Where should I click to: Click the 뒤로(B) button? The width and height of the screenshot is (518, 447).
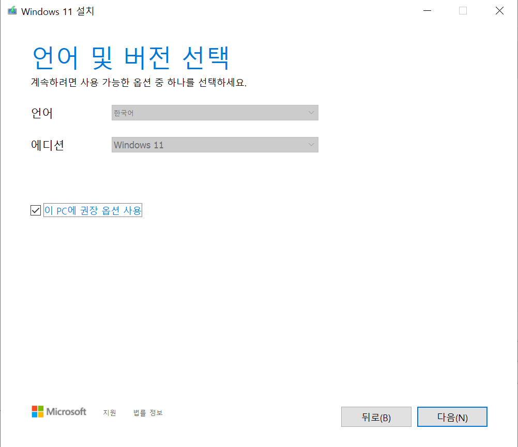point(376,417)
